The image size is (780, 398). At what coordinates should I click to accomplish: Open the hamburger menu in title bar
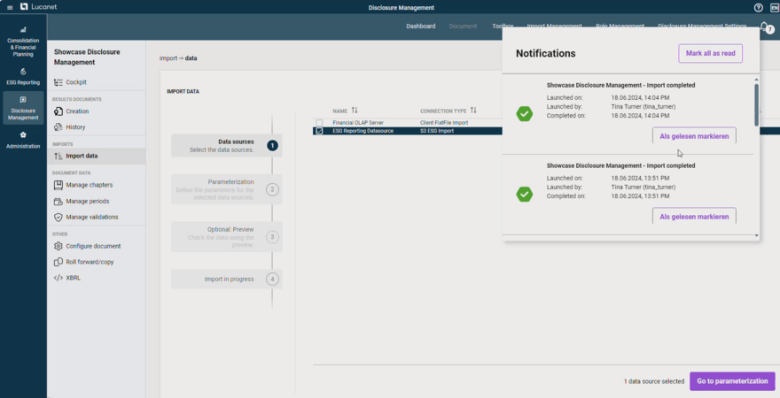[10, 7]
